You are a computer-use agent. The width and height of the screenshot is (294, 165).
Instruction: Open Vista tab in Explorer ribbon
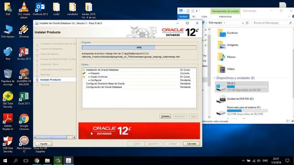pyautogui.click(x=204, y=16)
